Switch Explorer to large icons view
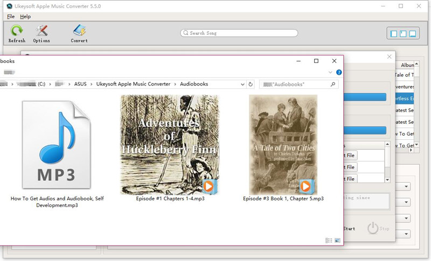This screenshot has height=261, width=431. 338,241
